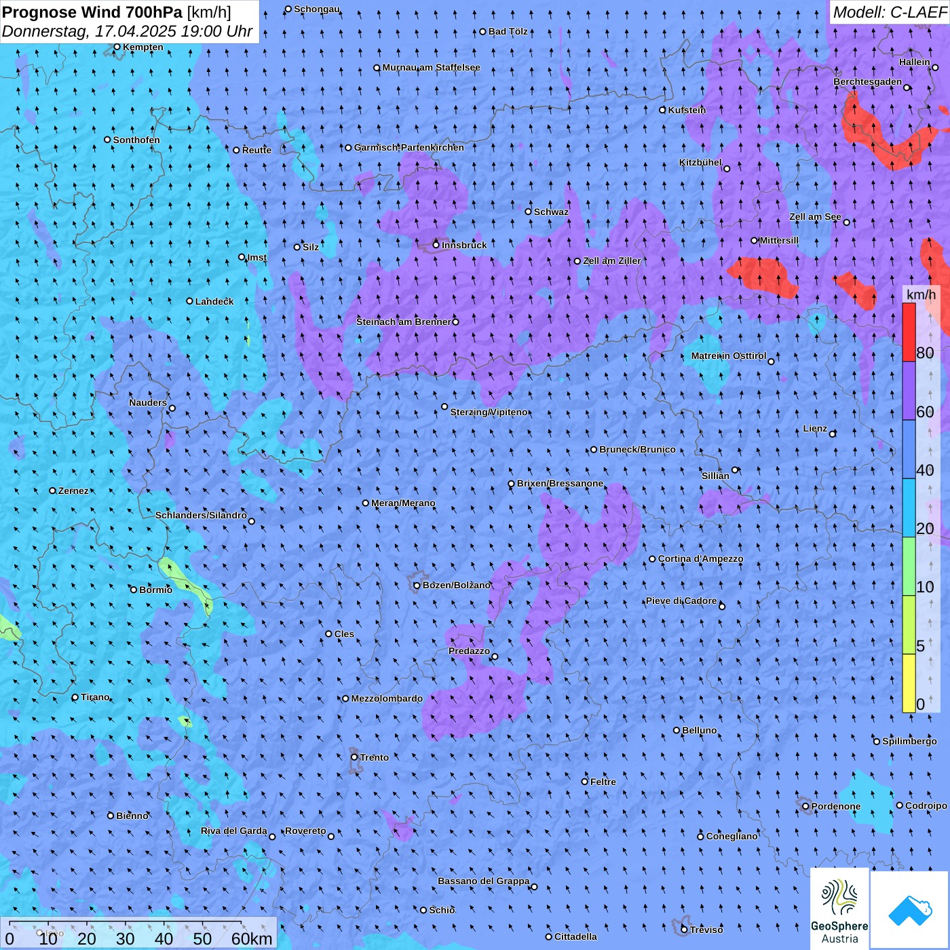This screenshot has height=950, width=950.
Task: Click the Innsbruck city marker
Action: coord(436,245)
